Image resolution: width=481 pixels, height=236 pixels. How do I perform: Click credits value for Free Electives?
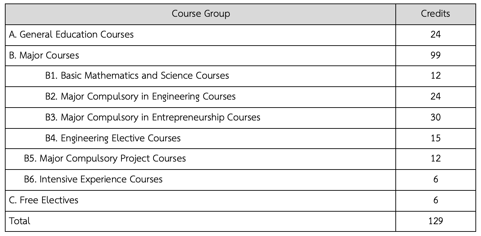[x=435, y=200]
